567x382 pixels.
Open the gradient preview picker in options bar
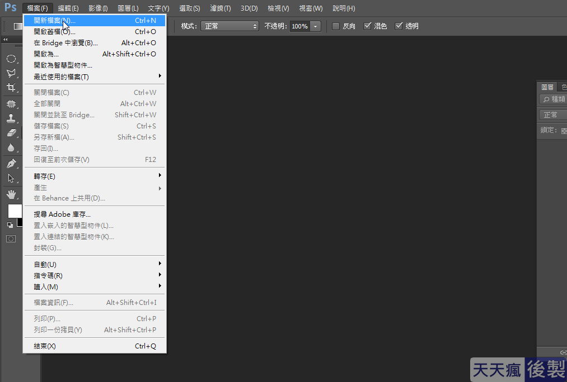18,26
